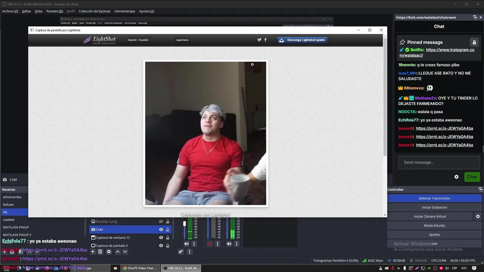Screen dimensions: 484x272
Task: Unmute the red muted audio channel
Action: point(210,244)
